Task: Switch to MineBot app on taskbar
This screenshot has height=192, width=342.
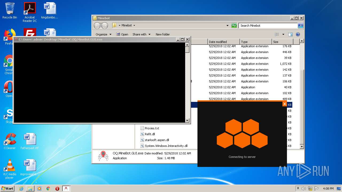Action: click(x=66, y=189)
